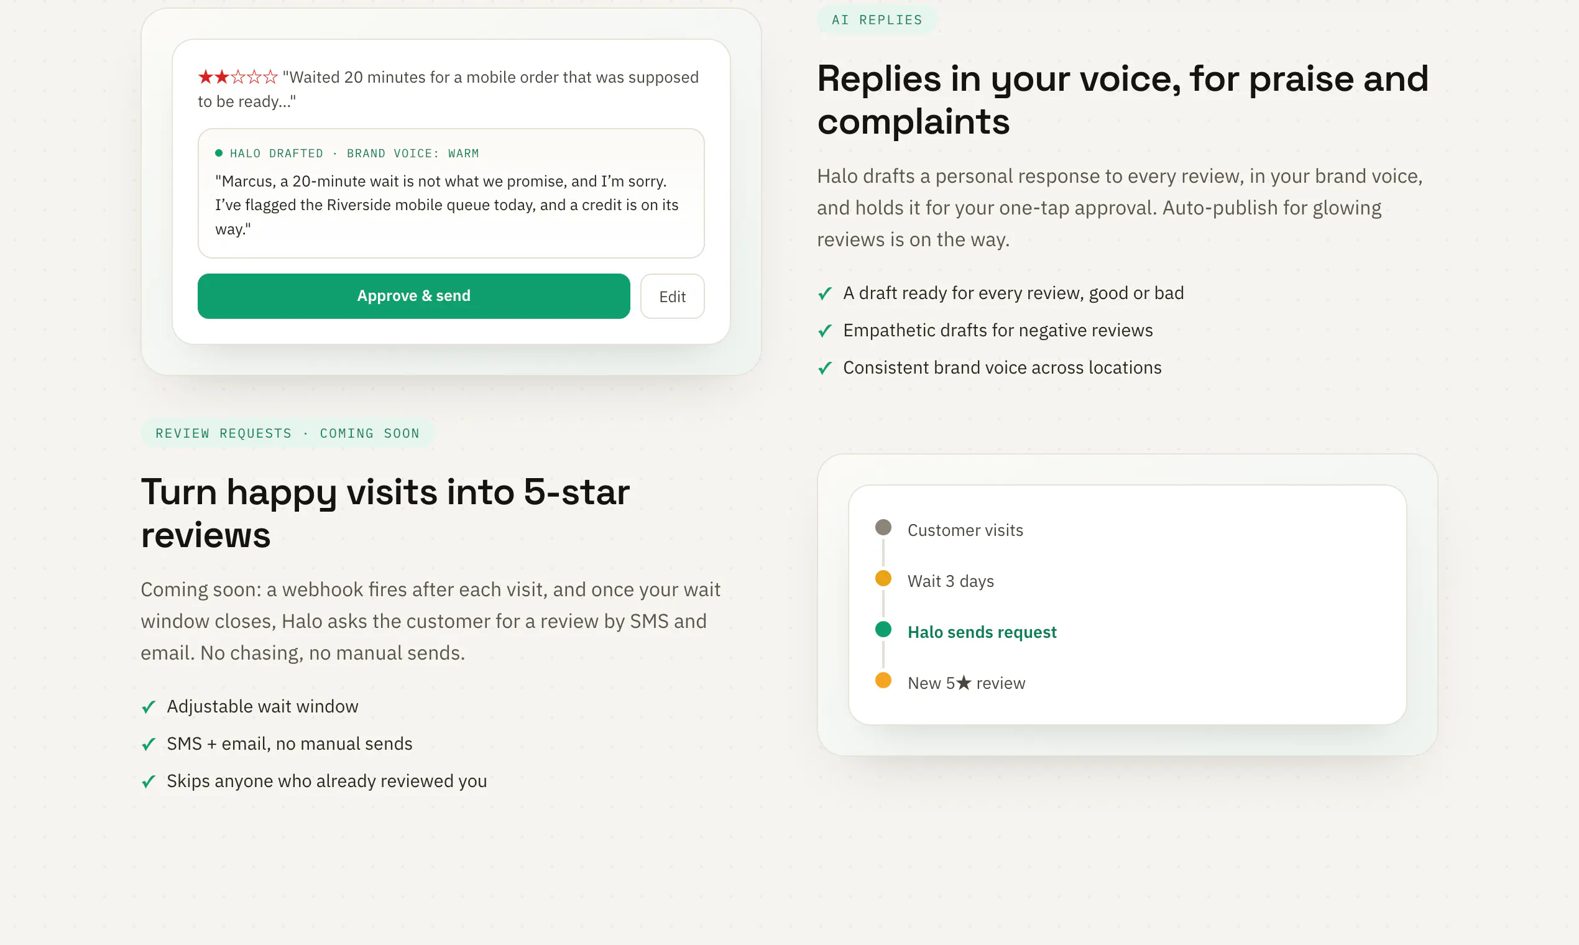Viewport: 1579px width, 945px height.
Task: Select the orange Wait 3 days dot
Action: [883, 578]
